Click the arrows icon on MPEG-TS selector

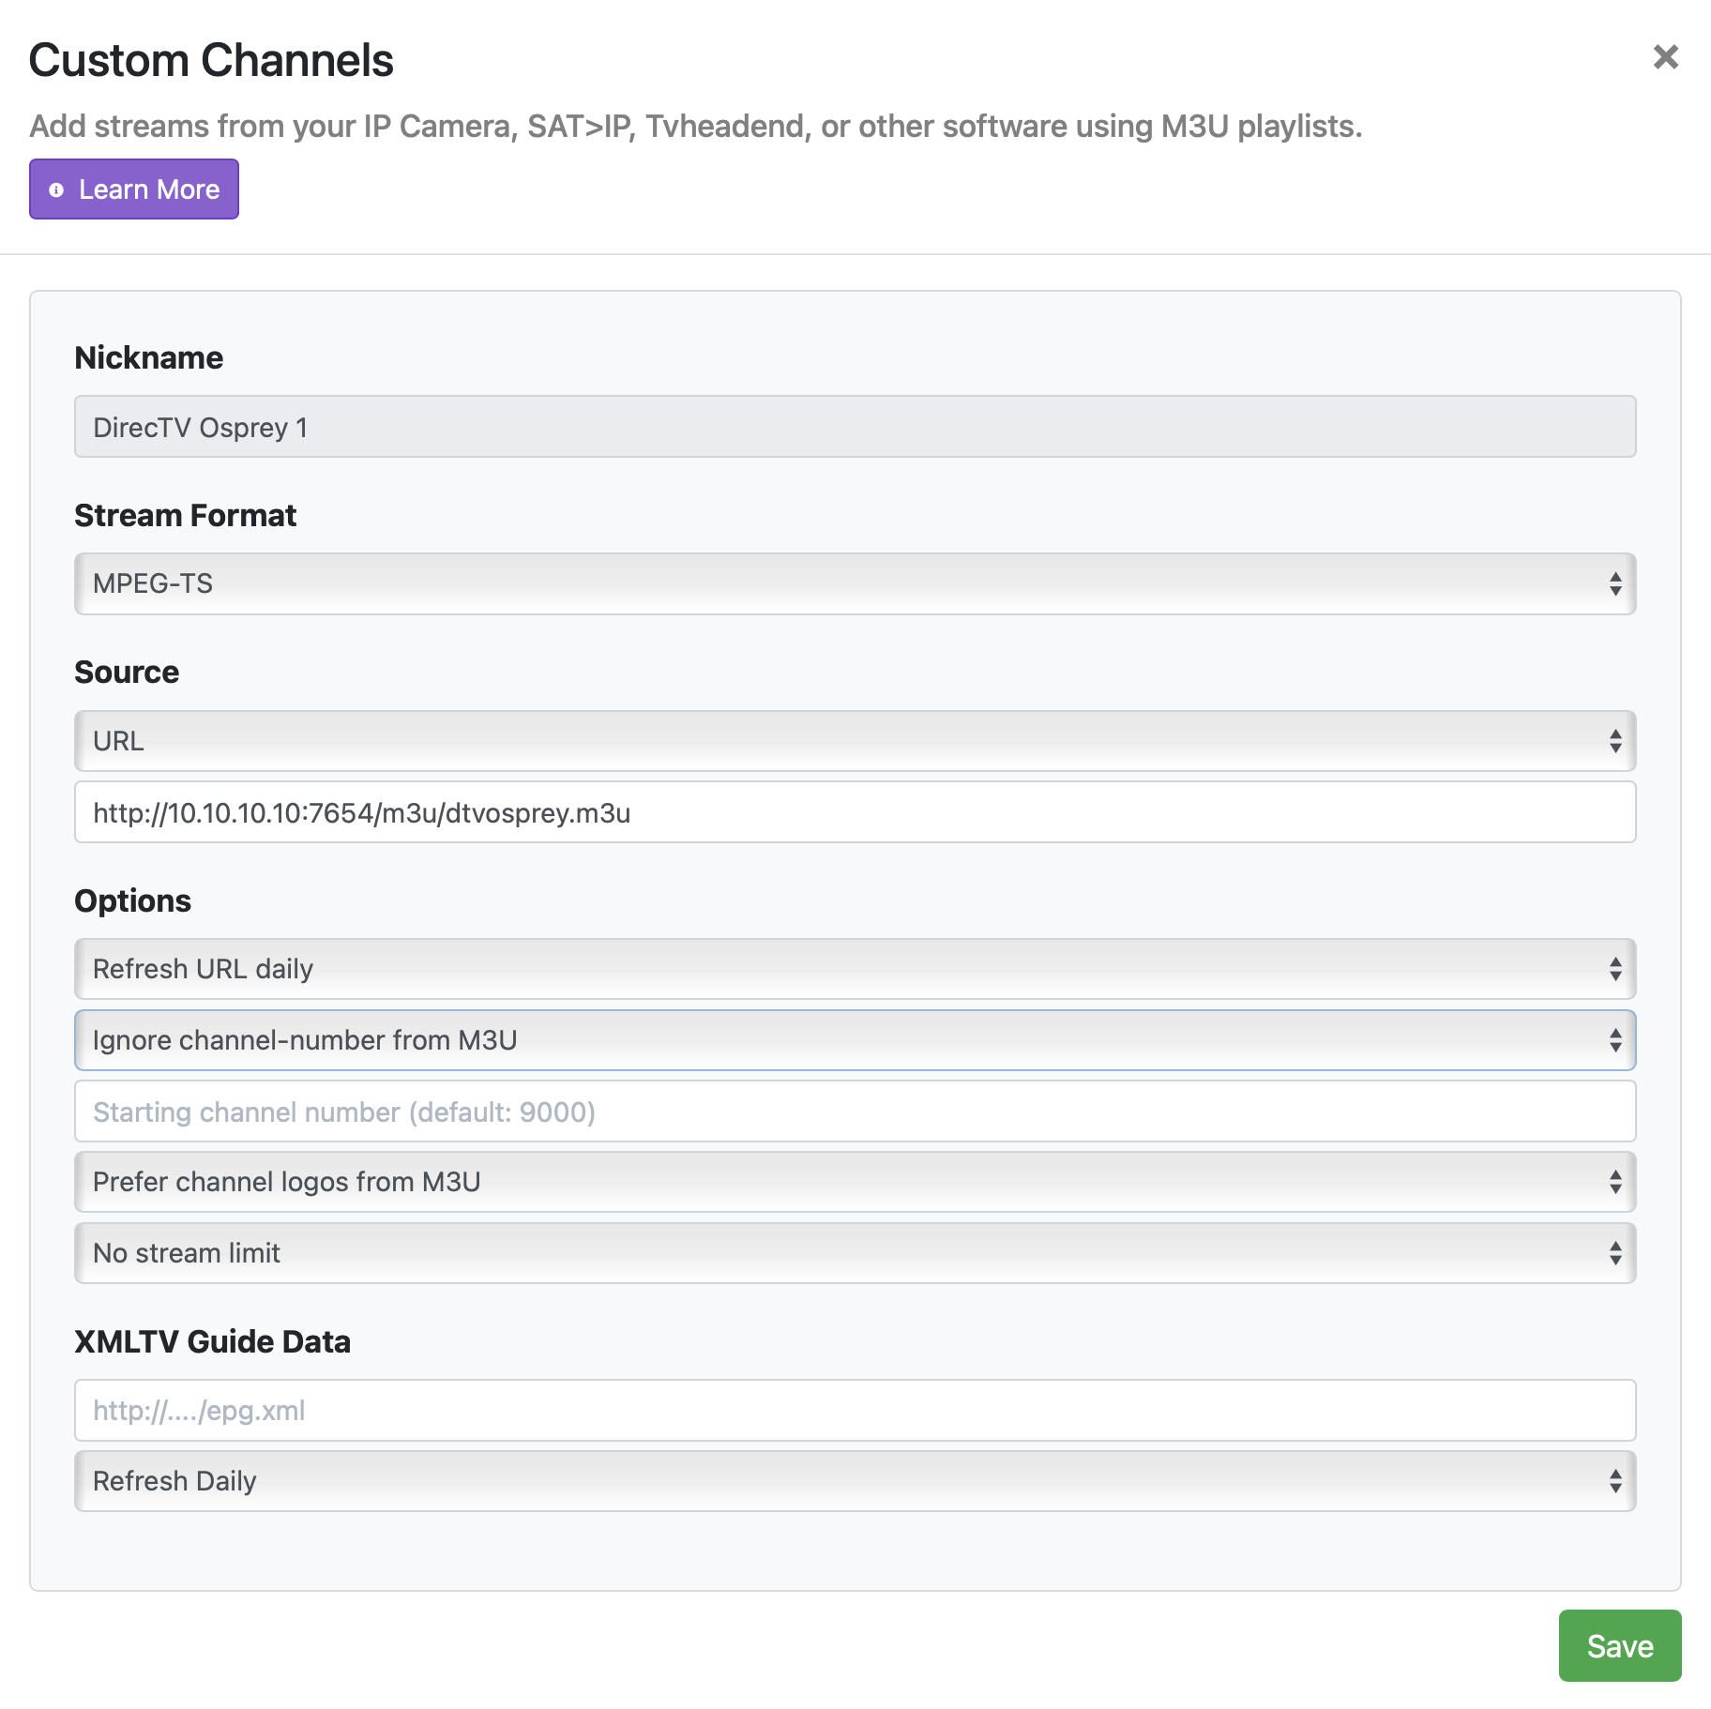[1614, 583]
